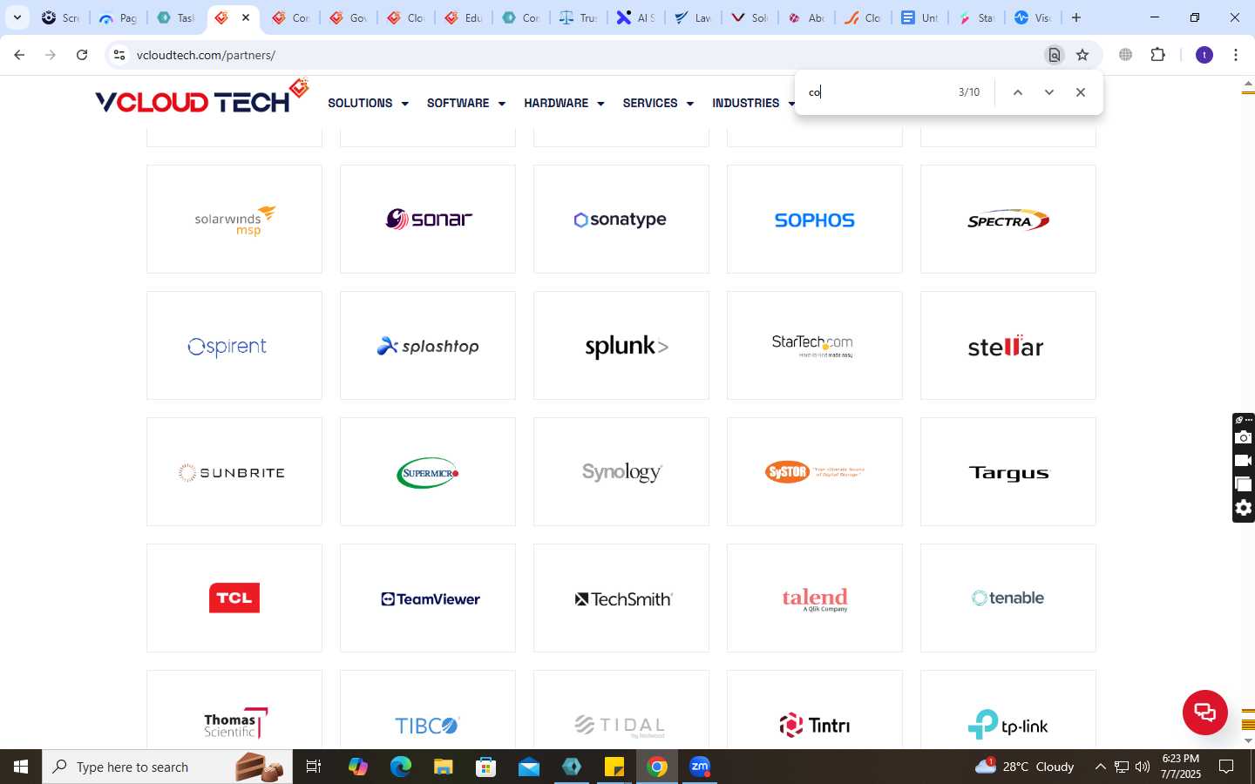Open the Extensions puzzle icon
The image size is (1255, 784).
[x=1157, y=55]
